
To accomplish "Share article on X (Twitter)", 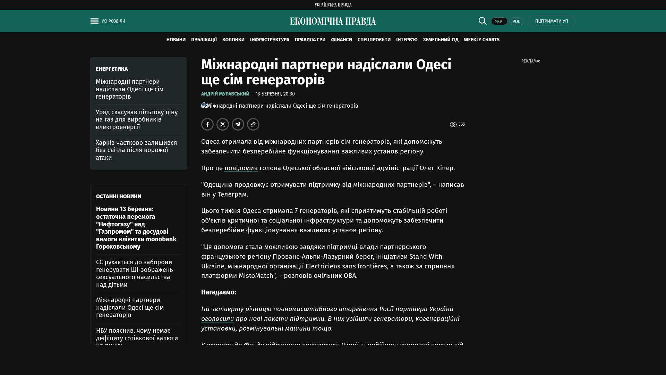I will 223,124.
